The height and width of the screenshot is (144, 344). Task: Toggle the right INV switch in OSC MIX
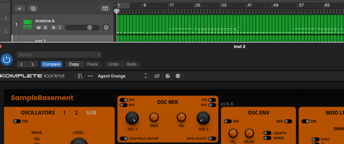click(x=212, y=105)
